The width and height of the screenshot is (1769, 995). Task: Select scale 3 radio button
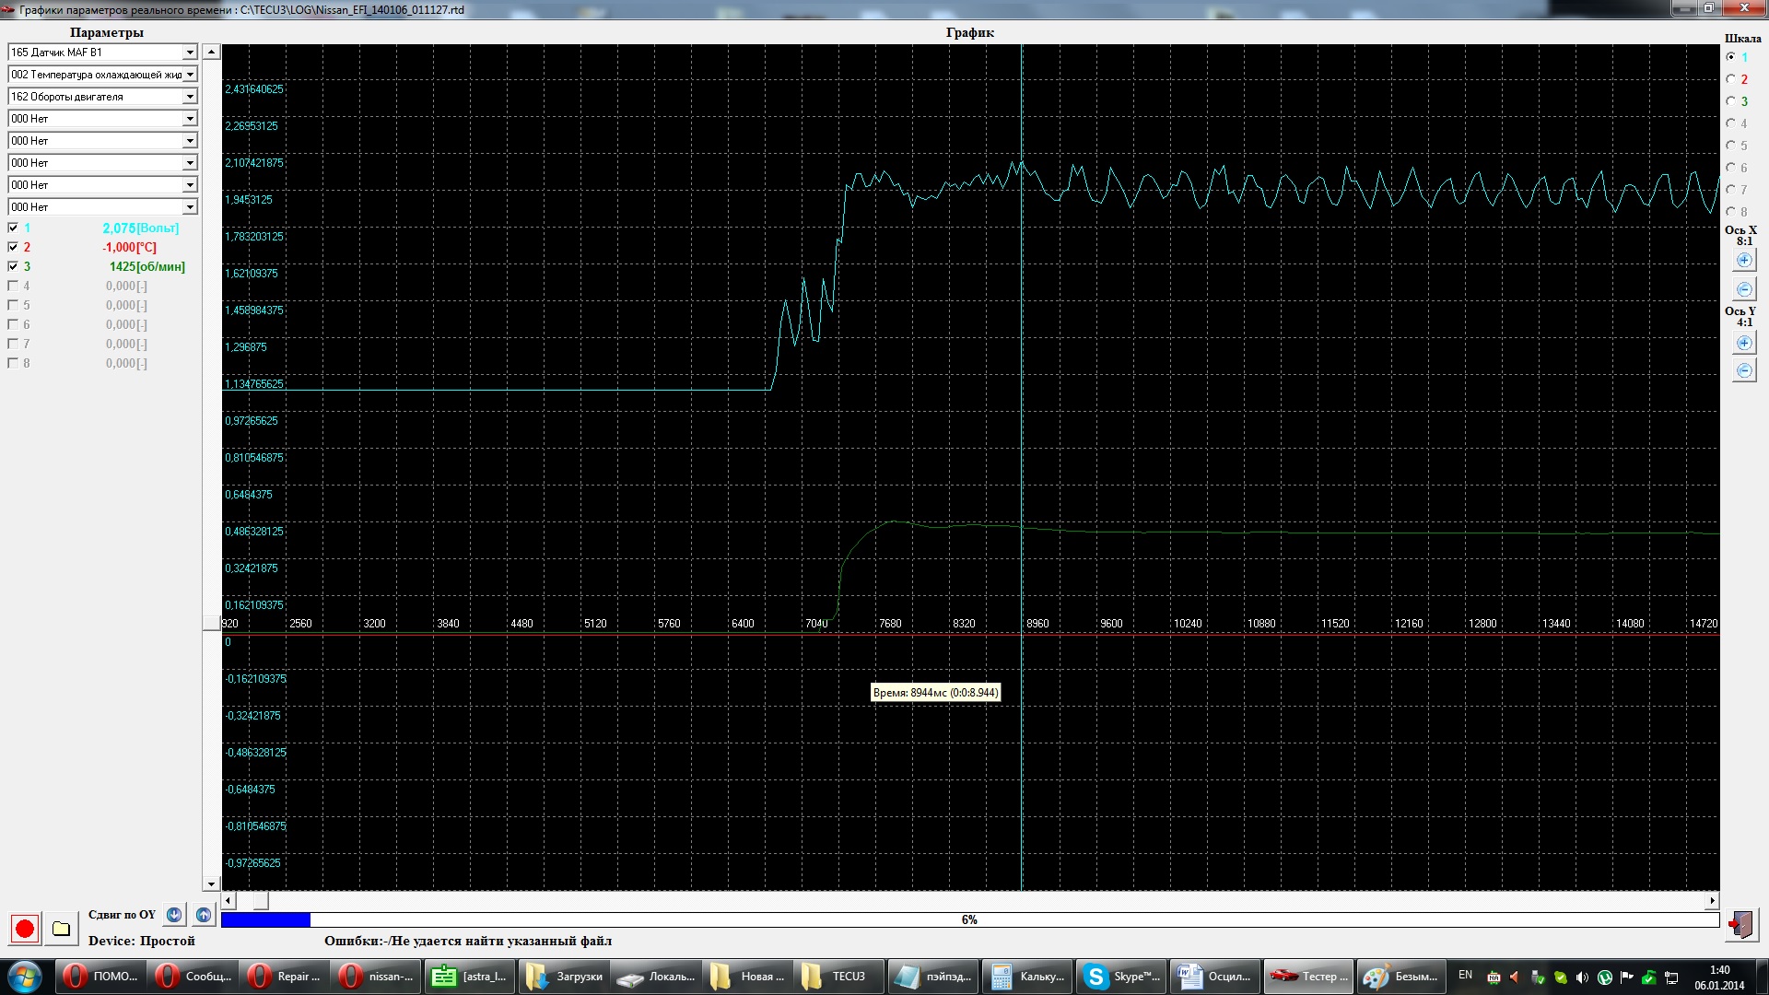tap(1730, 100)
